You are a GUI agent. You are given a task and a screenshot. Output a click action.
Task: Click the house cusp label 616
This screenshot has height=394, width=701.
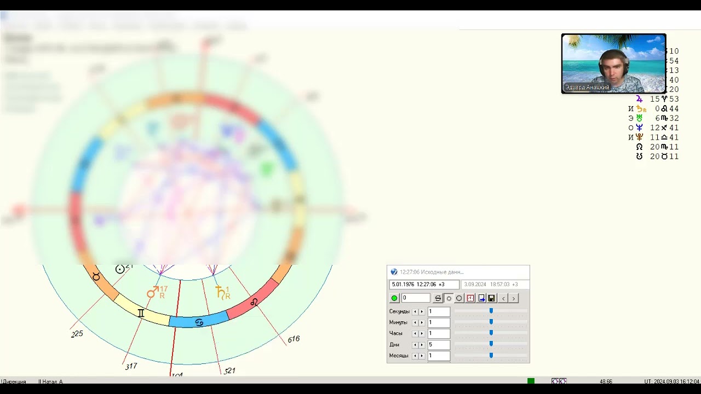(x=294, y=339)
